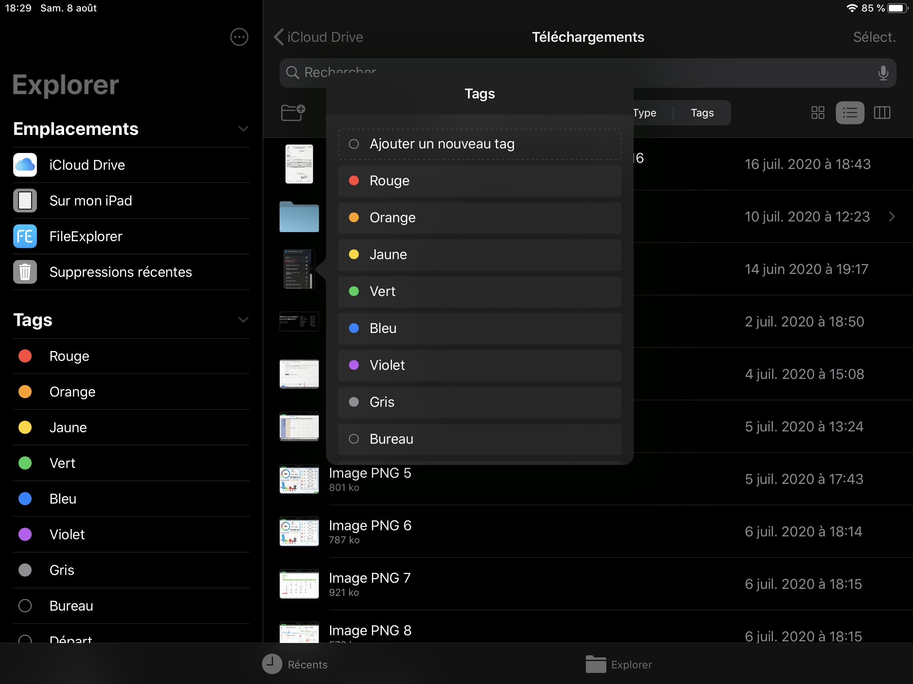The image size is (913, 684).
Task: Expand the folder dated 10 juil. 2020
Action: [x=892, y=217]
